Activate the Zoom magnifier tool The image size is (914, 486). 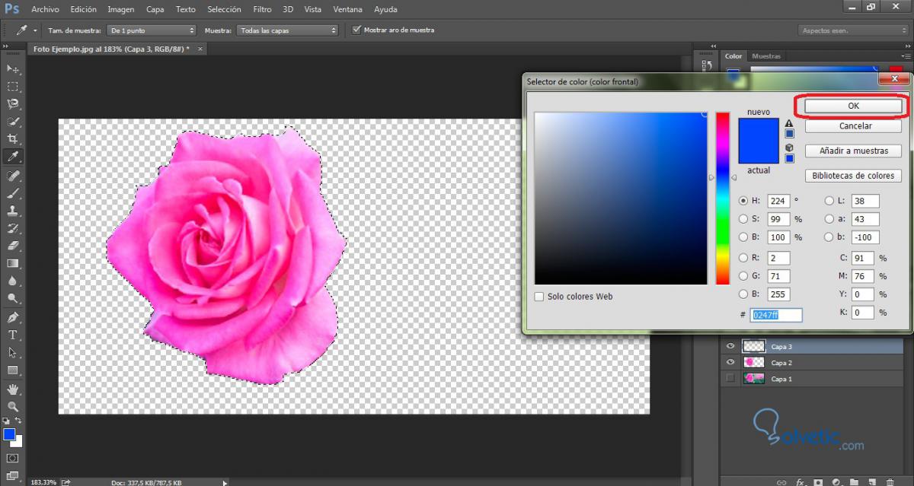click(x=13, y=407)
